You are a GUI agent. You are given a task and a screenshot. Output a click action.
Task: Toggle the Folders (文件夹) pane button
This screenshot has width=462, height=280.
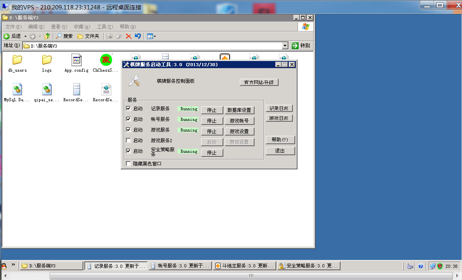pos(88,36)
